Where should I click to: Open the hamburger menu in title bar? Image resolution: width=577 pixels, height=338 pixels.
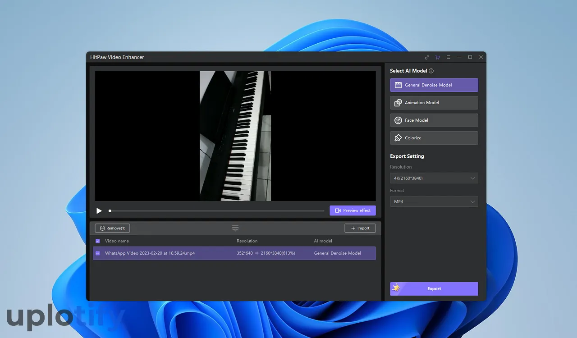click(448, 57)
